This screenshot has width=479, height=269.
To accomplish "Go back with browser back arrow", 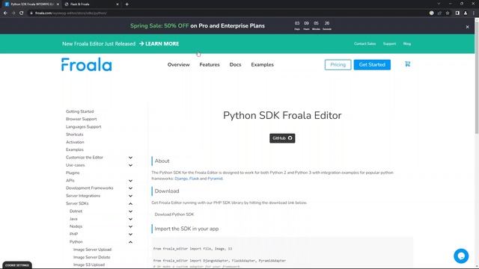I will (x=5, y=13).
